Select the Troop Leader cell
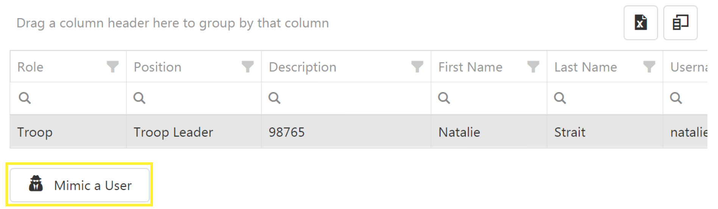The image size is (718, 209). tap(194, 132)
